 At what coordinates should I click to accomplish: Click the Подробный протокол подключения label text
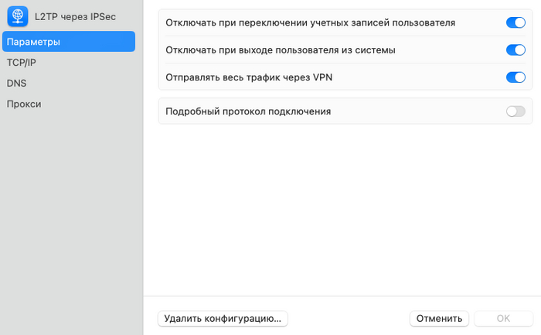coord(248,111)
